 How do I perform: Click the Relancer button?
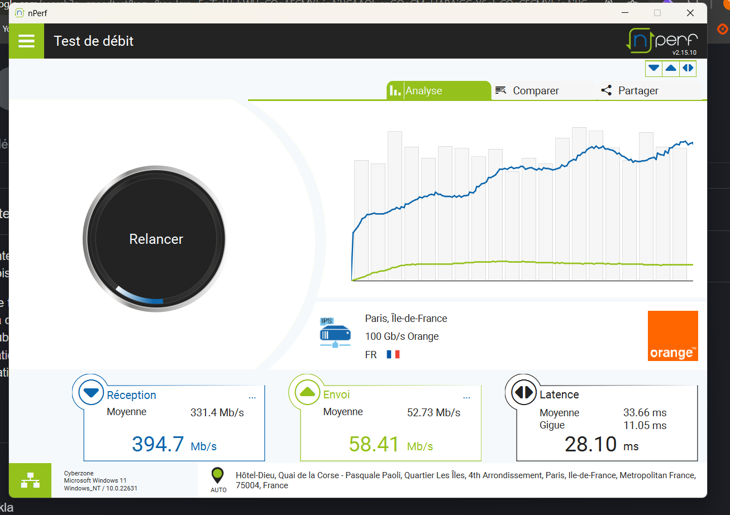coord(156,239)
